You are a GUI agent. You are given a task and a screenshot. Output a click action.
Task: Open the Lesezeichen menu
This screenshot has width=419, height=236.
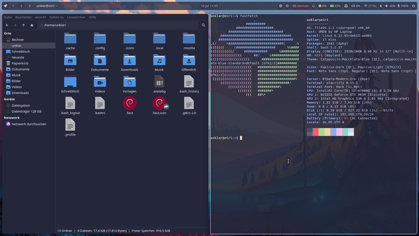[76, 17]
